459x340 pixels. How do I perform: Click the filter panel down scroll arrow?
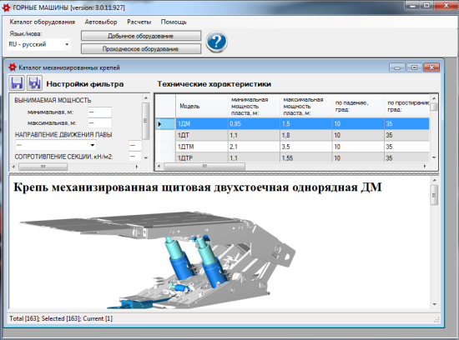coord(146,157)
